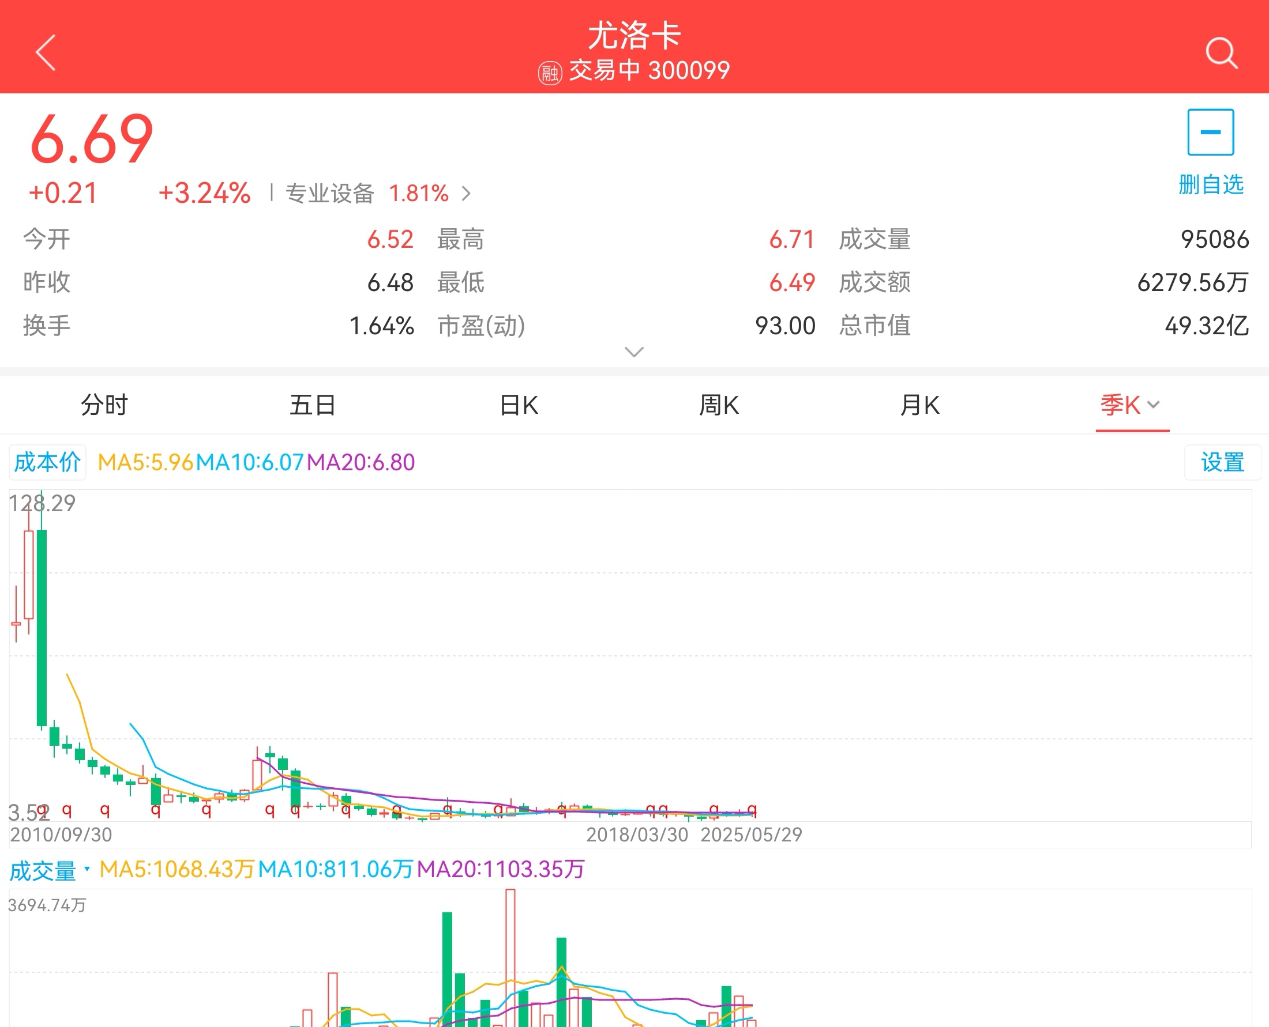This screenshot has width=1269, height=1027.
Task: Tap the volume MA20:1103.35万 label
Action: (x=500, y=870)
